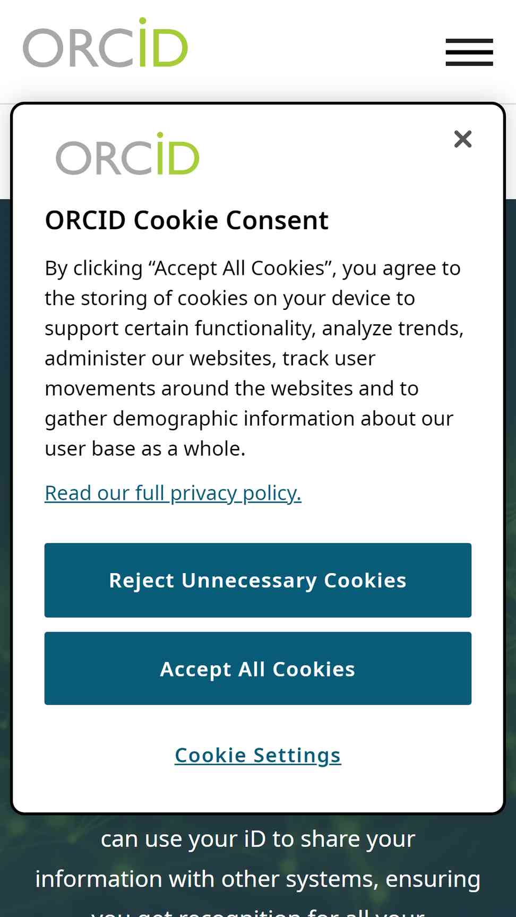The image size is (516, 917).
Task: Reject unnecessary cookies
Action: pos(258,580)
